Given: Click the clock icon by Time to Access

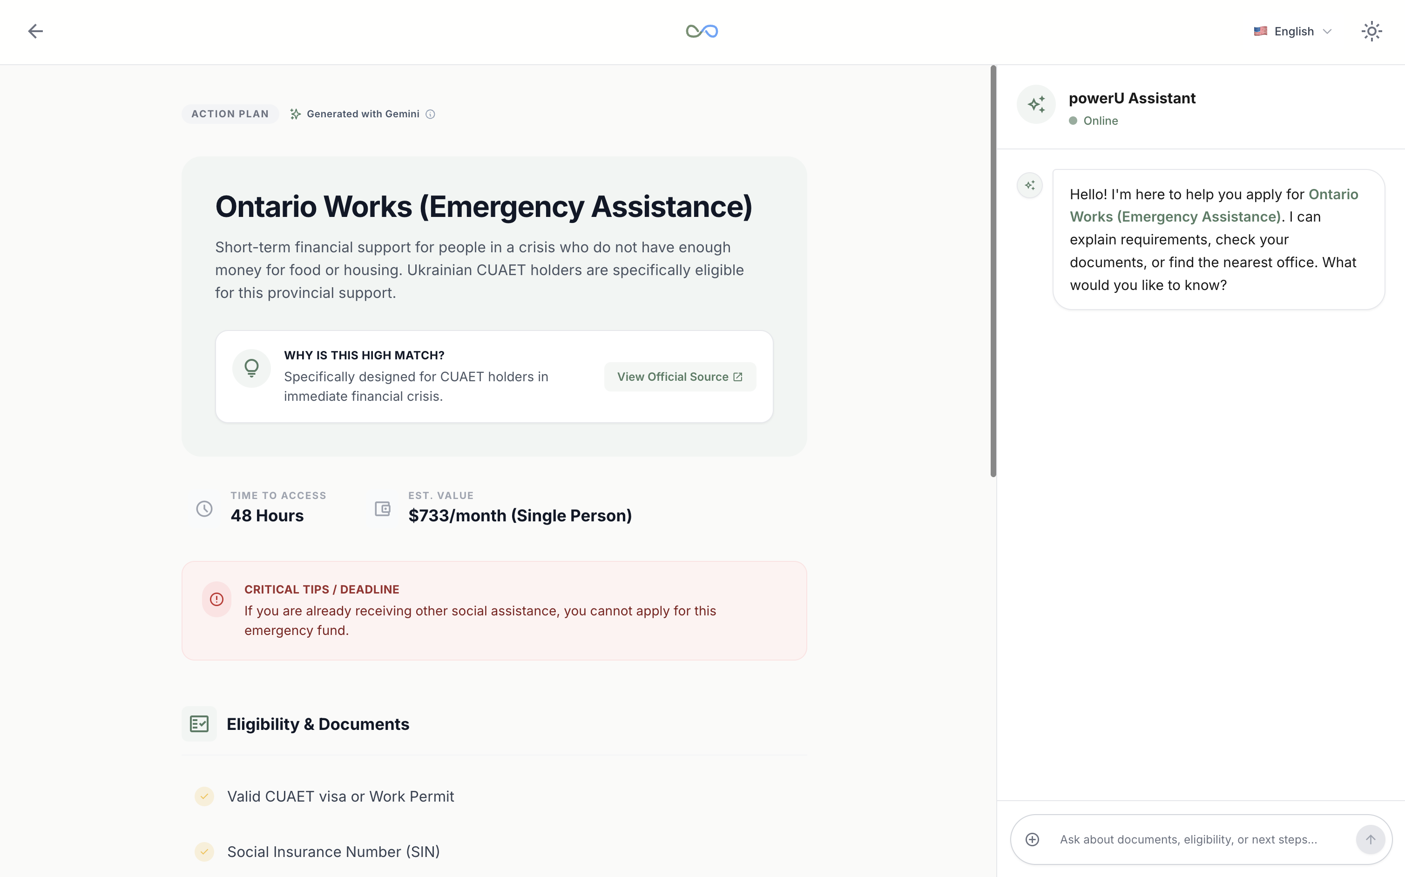Looking at the screenshot, I should (204, 509).
